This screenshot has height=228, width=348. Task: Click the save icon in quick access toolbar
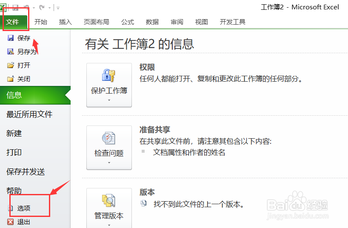(x=15, y=8)
